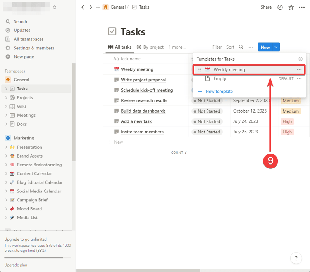Open more options for Weekly meeting template
This screenshot has height=272, width=310.
(299, 70)
